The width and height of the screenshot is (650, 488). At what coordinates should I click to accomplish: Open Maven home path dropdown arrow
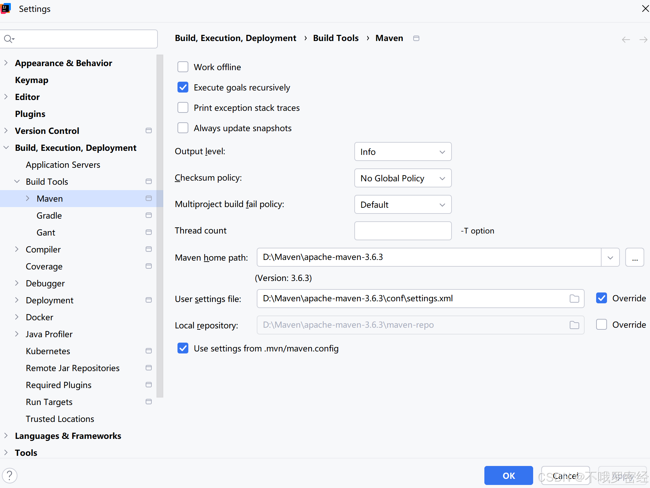[x=610, y=258]
